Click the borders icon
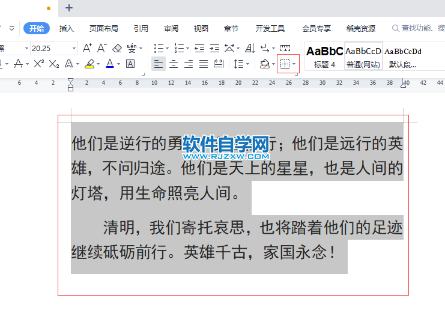 [x=285, y=64]
